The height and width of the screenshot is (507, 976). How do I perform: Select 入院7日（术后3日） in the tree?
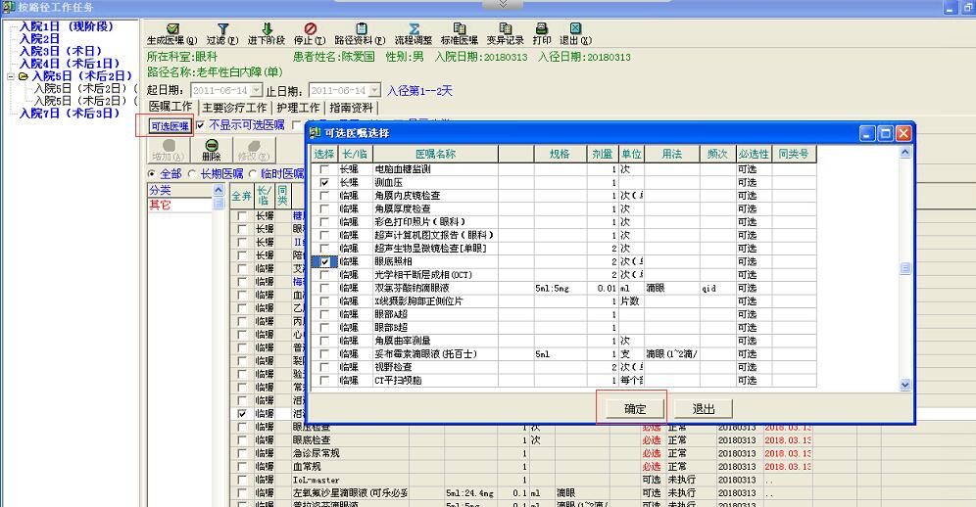pyautogui.click(x=70, y=114)
